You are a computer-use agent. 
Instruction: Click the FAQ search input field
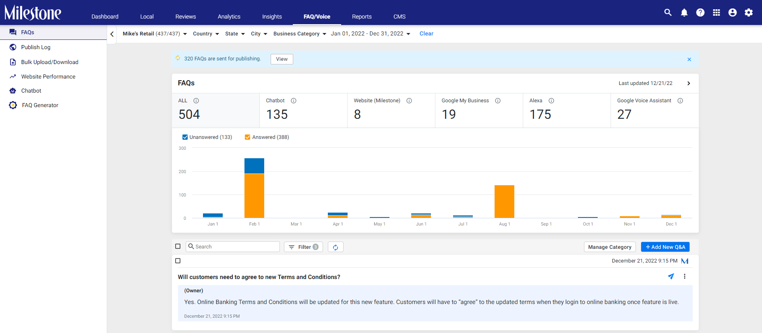tap(233, 247)
